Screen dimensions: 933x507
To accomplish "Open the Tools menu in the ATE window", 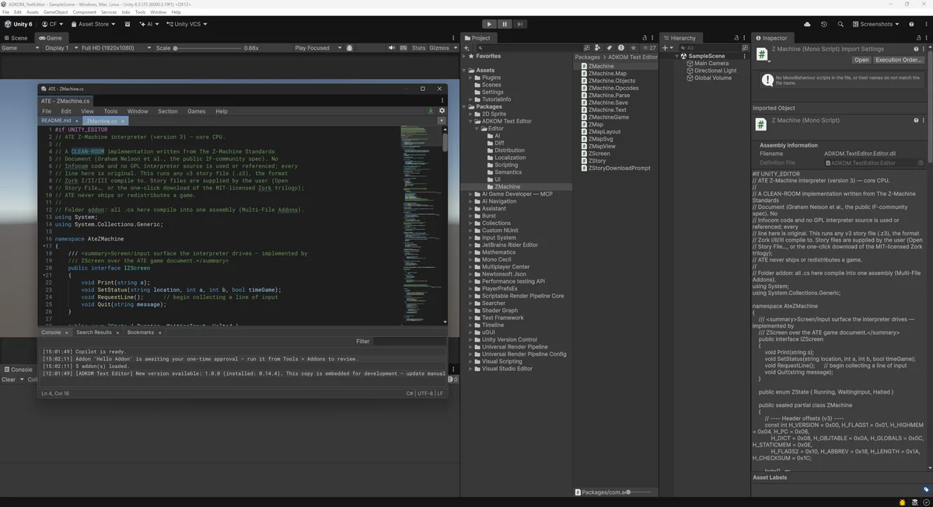I will [110, 111].
